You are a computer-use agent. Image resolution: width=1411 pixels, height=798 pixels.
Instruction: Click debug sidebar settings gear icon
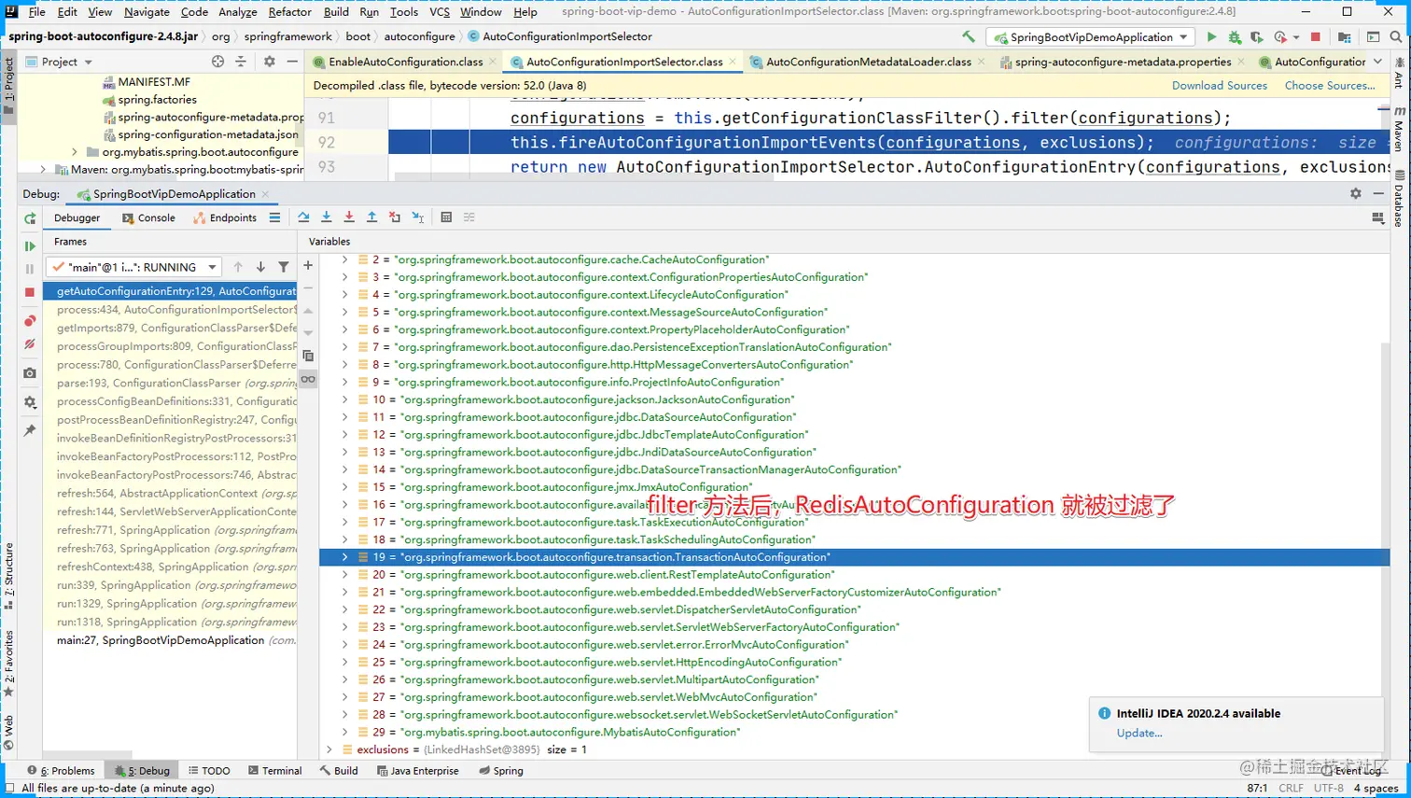(30, 402)
